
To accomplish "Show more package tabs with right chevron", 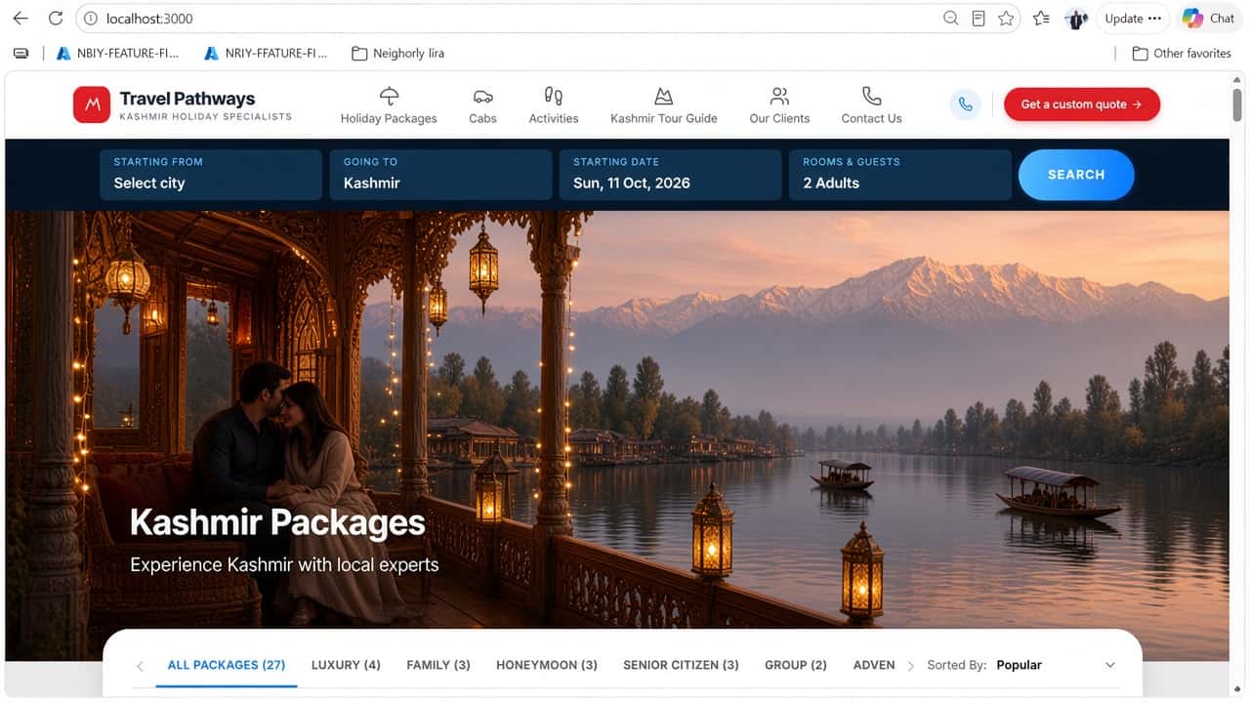I will click(911, 666).
